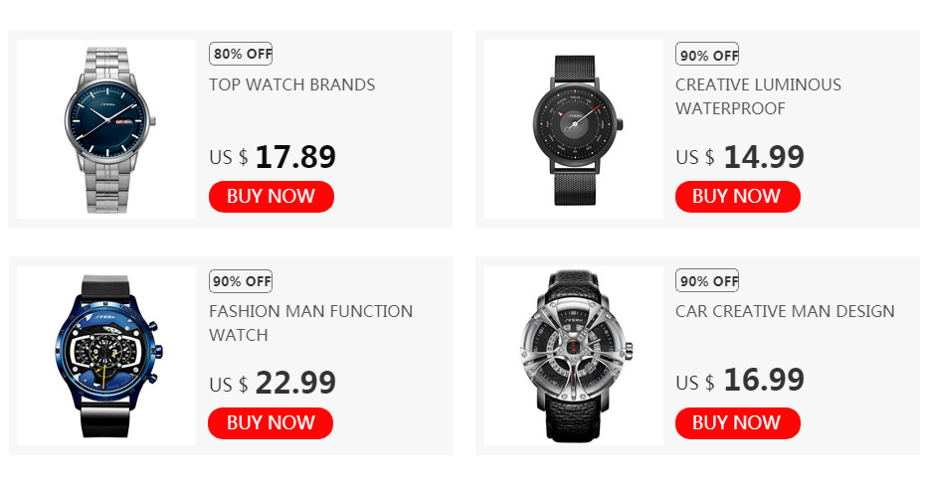Click 90% OFF badge on Creative Luminous Waterproof
Image resolution: width=927 pixels, height=483 pixels.
(707, 55)
